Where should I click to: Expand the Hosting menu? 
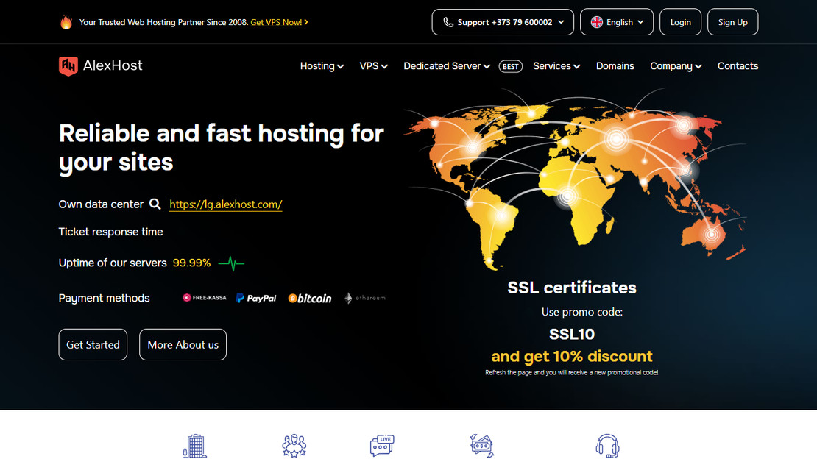[x=322, y=66]
